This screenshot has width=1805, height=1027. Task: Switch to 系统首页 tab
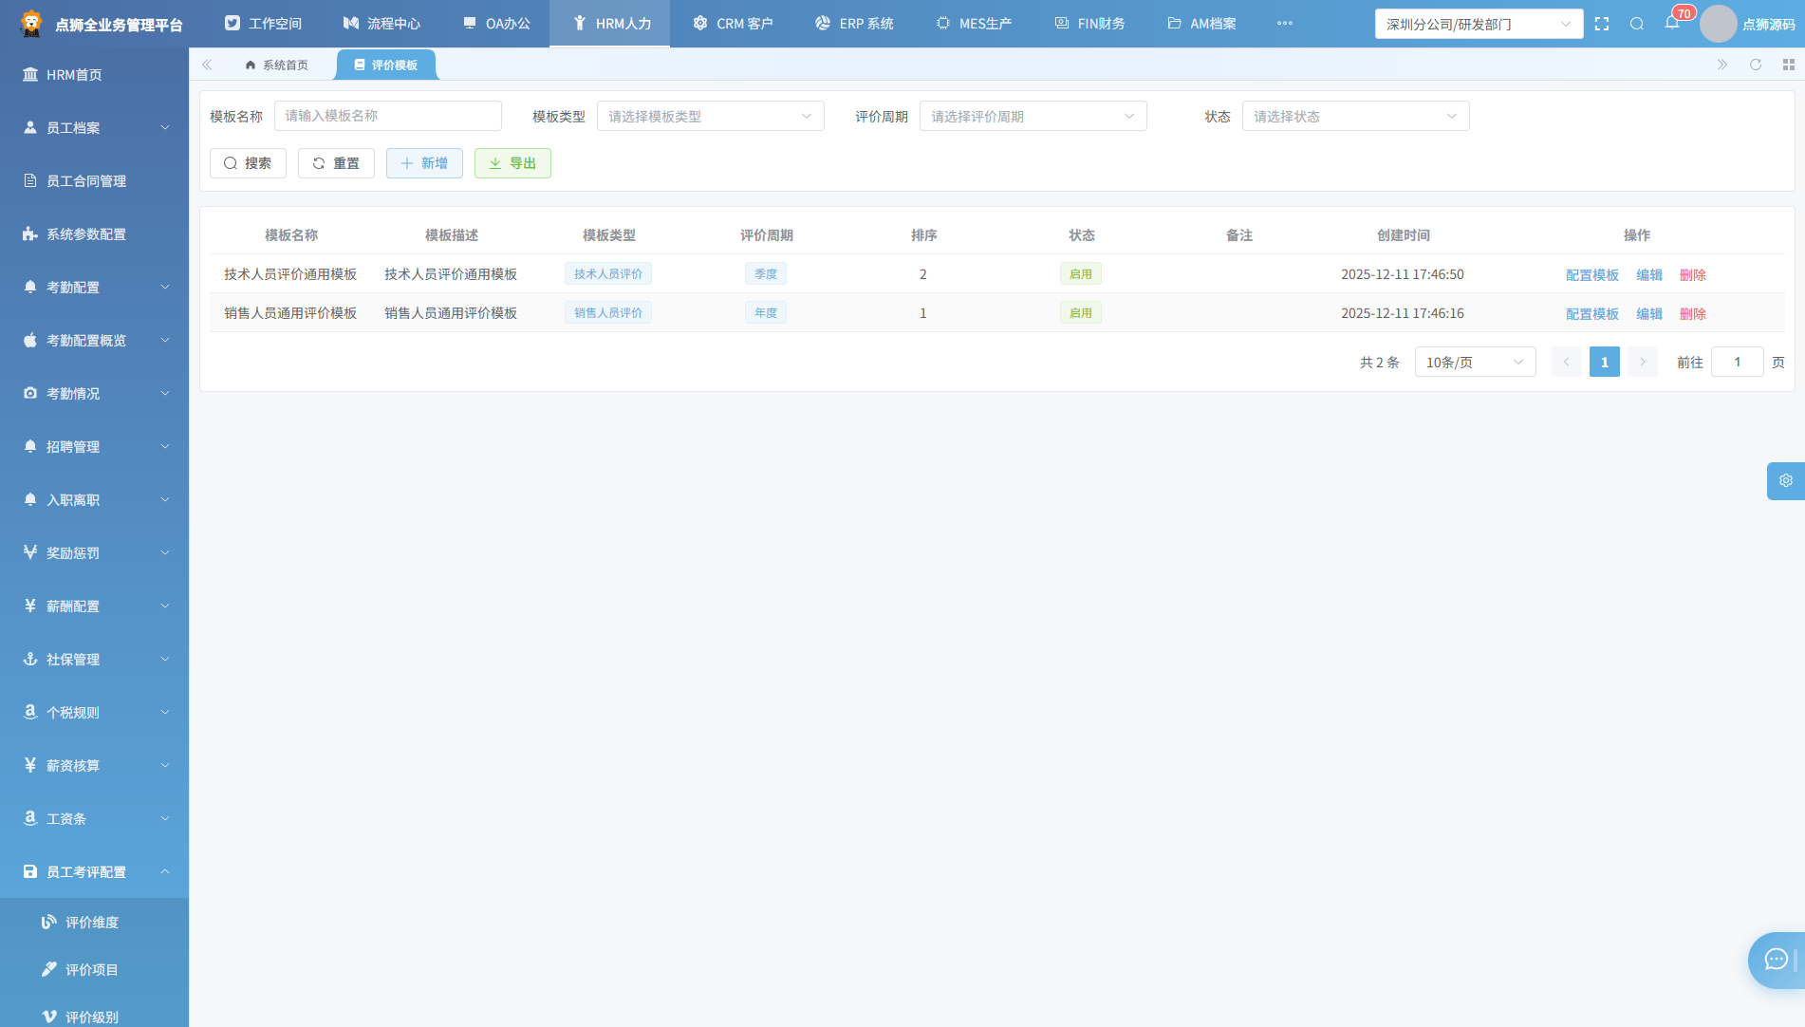(x=276, y=65)
